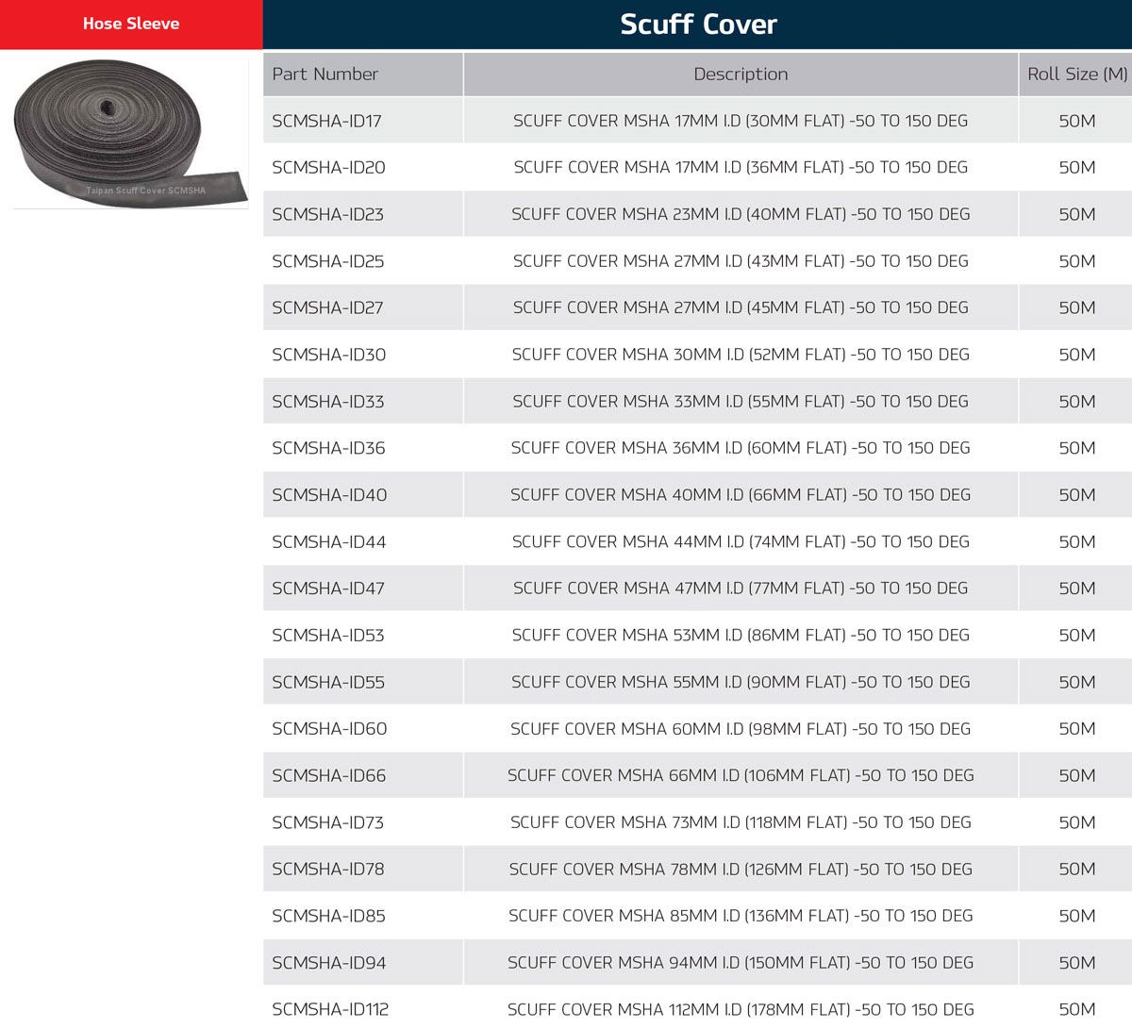
Task: Click the 78MM I.D (126MM FLAT) description
Action: click(741, 870)
